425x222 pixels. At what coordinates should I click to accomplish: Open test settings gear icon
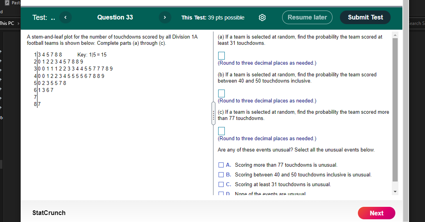pyautogui.click(x=262, y=18)
